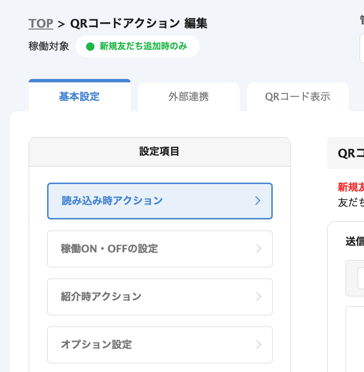Open the 外部連携 tab

point(188,96)
